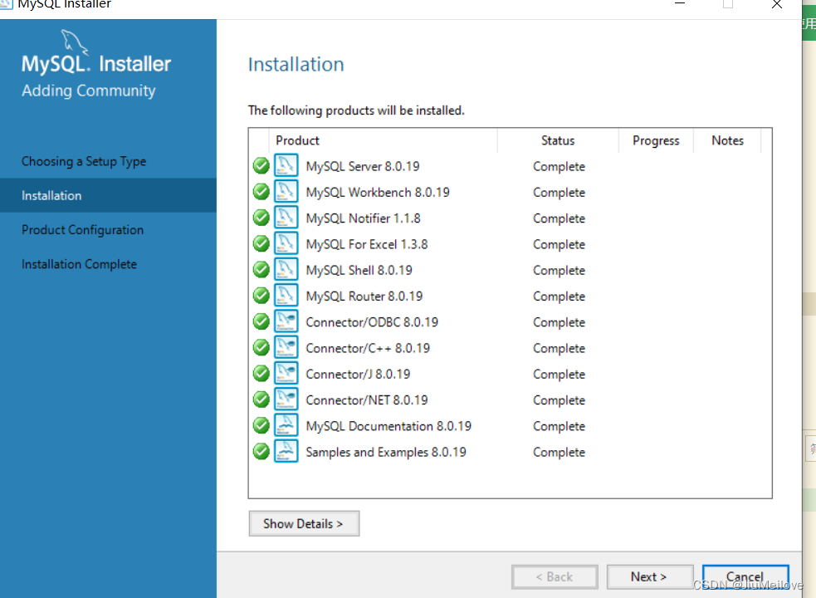This screenshot has height=598, width=816.
Task: Click Complete status for MySQL Server 8.0.19
Action: tap(559, 167)
